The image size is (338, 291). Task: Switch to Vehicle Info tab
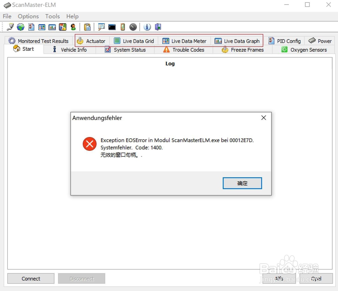(x=70, y=50)
